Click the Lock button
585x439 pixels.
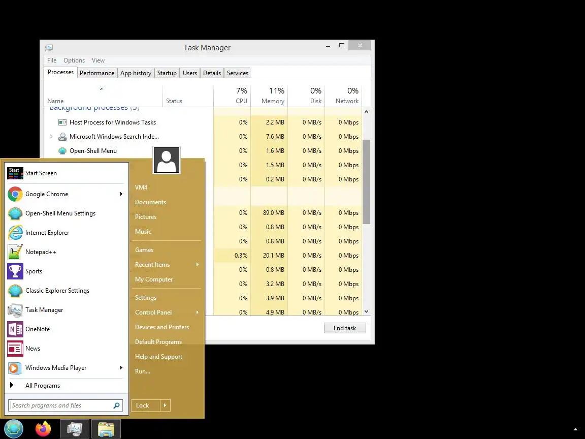point(146,405)
